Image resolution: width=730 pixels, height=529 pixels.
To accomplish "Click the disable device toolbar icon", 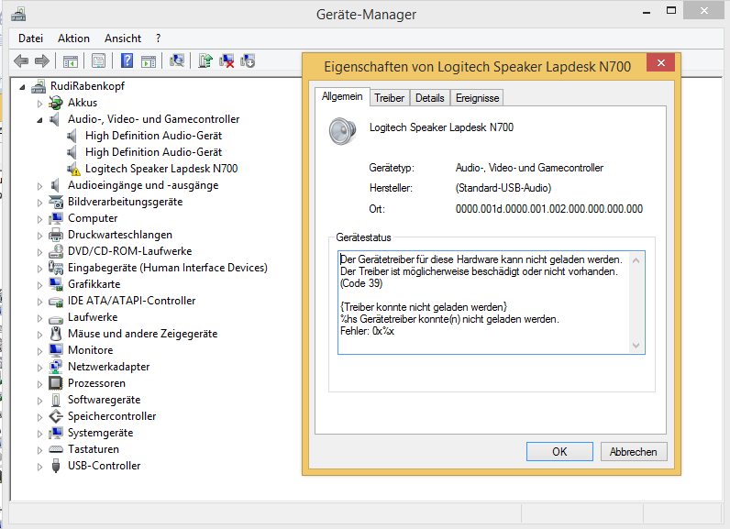I will click(x=248, y=61).
